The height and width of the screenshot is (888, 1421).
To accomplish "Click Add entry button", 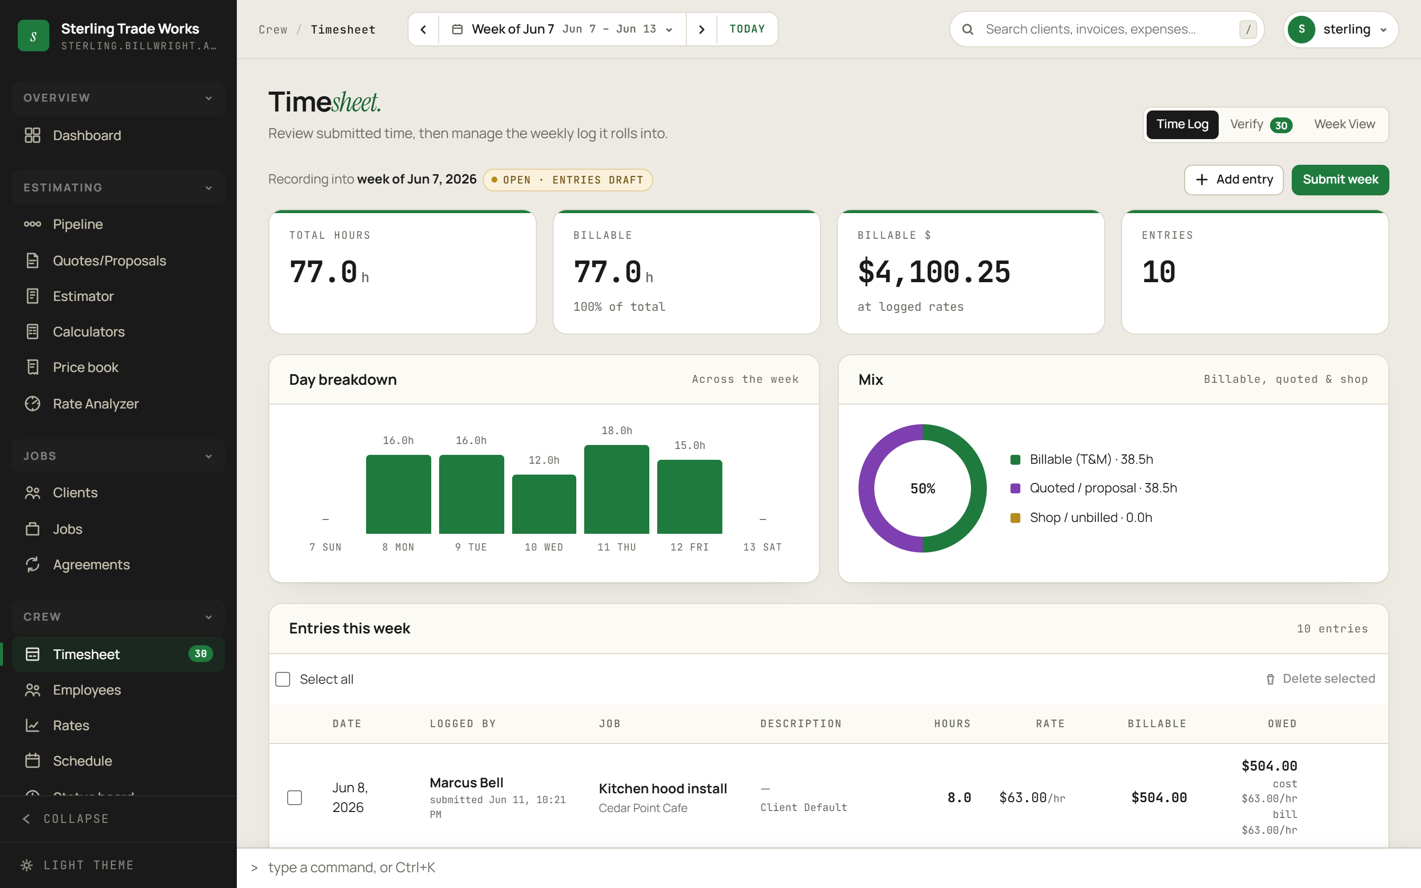I will coord(1234,180).
